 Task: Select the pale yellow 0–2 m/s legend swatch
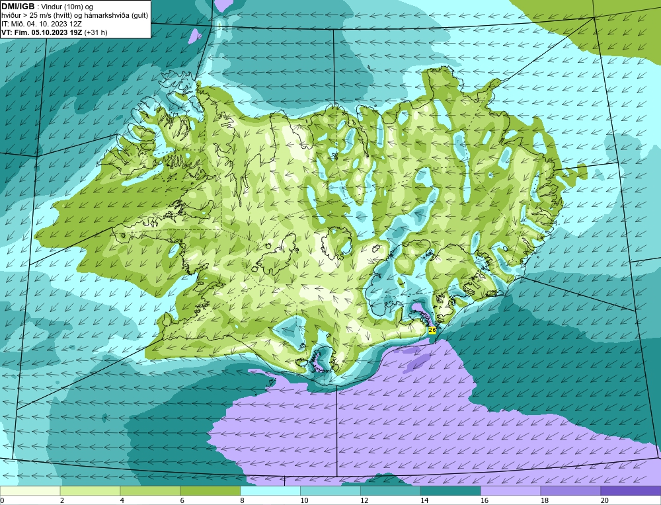tap(30, 491)
